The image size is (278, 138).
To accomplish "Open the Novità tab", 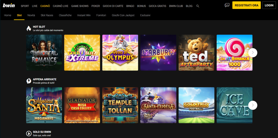I will tap(31, 15).
